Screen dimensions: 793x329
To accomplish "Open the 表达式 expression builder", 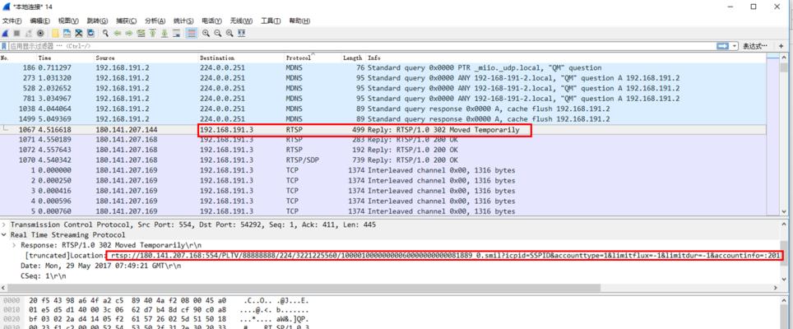I will click(x=755, y=46).
